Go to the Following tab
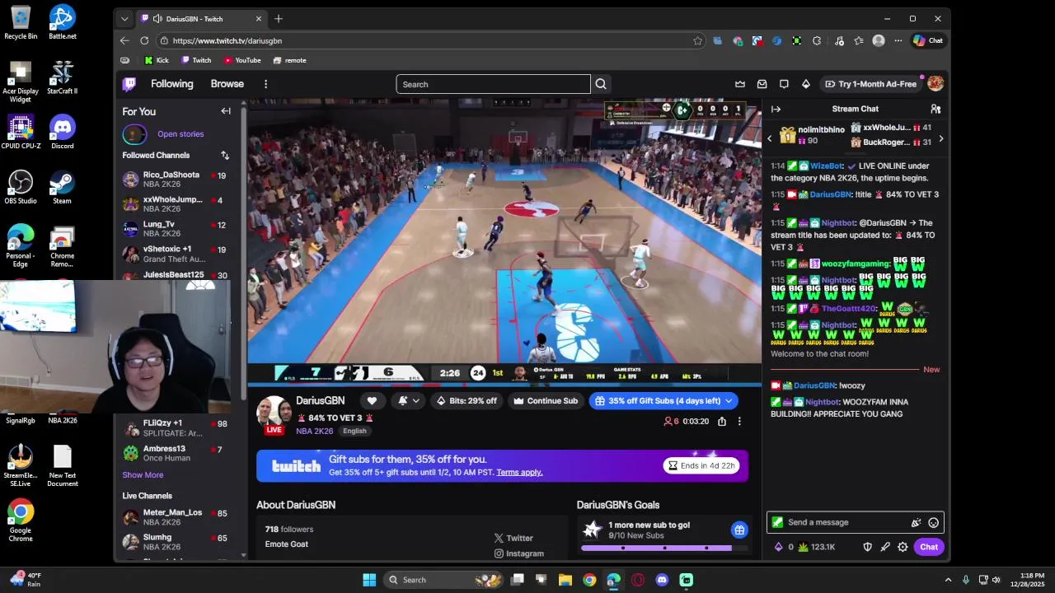Viewport: 1055px width, 593px height. [171, 84]
